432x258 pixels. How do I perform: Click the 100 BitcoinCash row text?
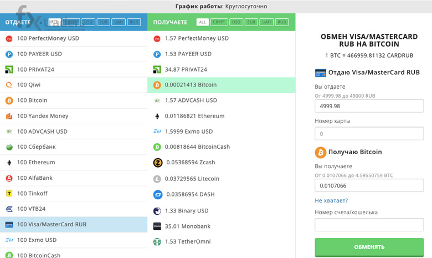[39, 255]
